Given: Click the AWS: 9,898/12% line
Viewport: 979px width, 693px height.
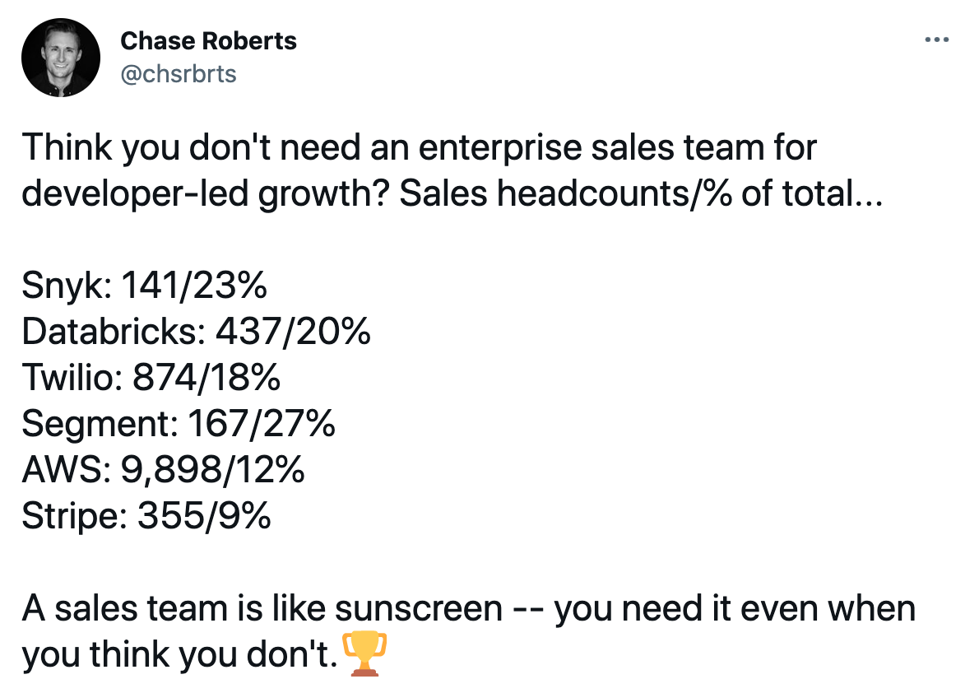Looking at the screenshot, I should point(163,470).
